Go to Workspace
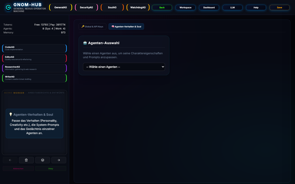295x184 pixels. point(185,7)
